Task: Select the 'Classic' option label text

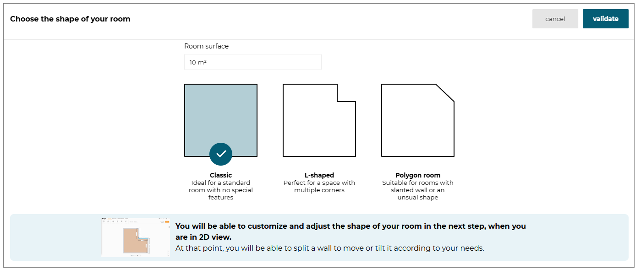Action: pos(221,175)
